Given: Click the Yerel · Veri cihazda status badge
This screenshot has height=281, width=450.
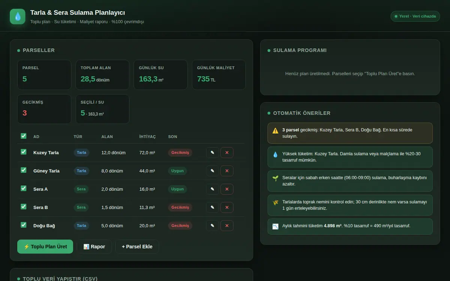Looking at the screenshot, I should [415, 16].
